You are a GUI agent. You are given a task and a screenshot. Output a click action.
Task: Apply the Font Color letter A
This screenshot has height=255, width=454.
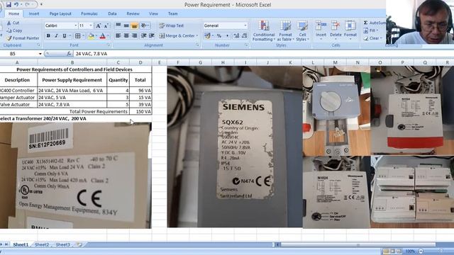102,36
